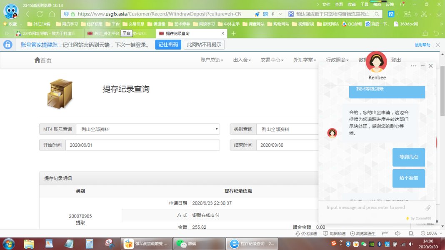Screen dimensions: 445x250
Task: Click the browser refresh icon
Action: [40, 14]
